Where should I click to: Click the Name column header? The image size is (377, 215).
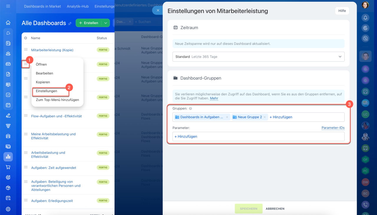tap(36, 38)
